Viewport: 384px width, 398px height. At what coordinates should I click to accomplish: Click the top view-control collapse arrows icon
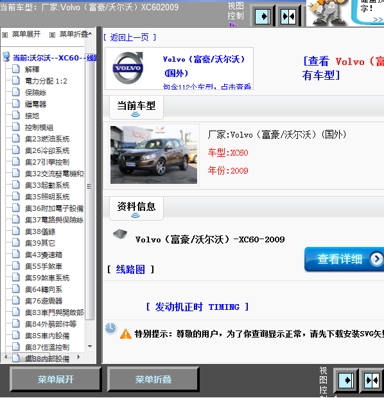click(288, 17)
